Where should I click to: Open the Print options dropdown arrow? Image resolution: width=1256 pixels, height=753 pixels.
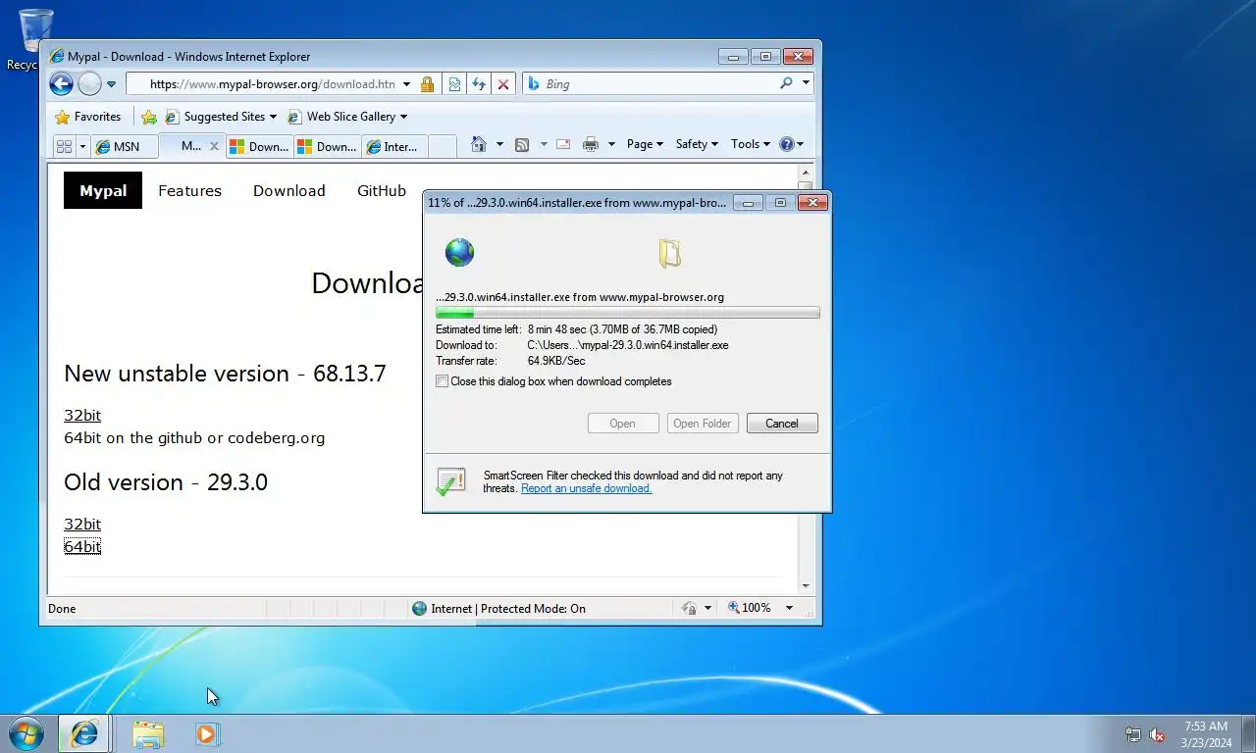(x=611, y=144)
